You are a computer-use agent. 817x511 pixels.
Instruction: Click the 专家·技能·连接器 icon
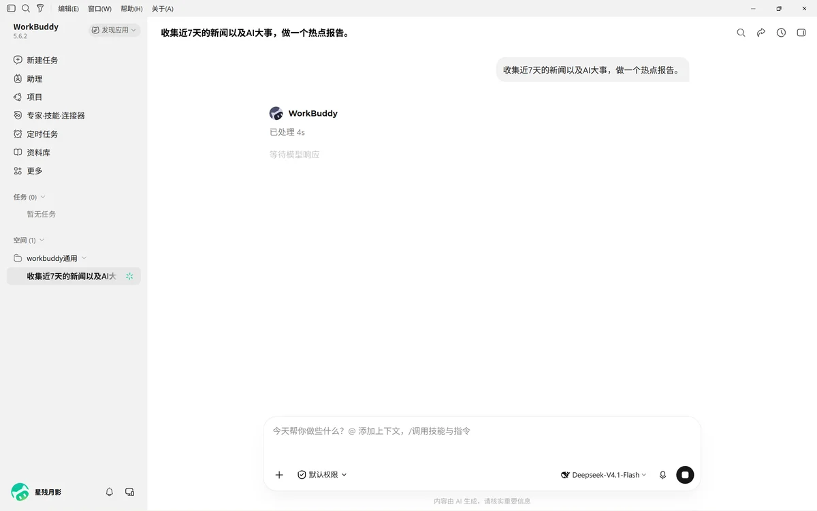(x=18, y=115)
